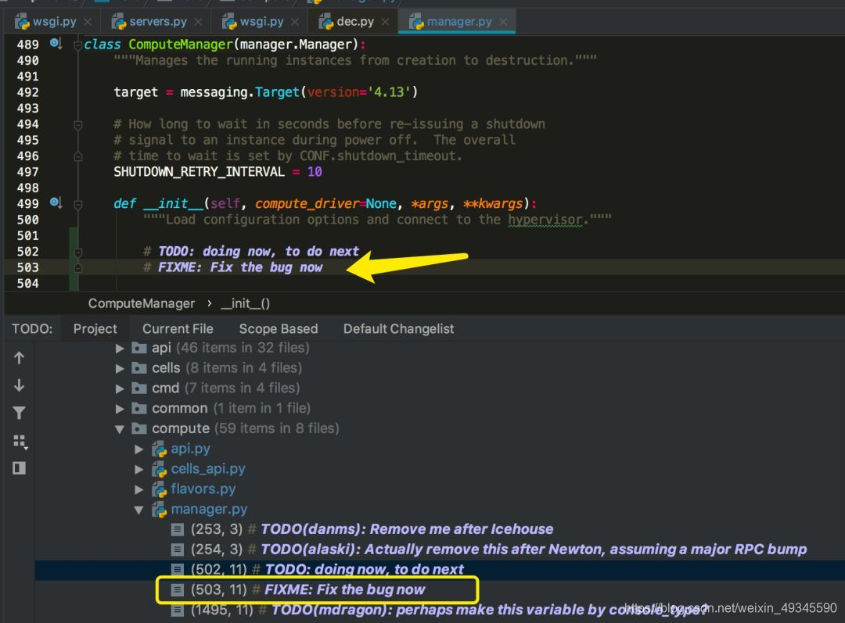Select the manager.py editor tab
The width and height of the screenshot is (845, 623).
[x=458, y=22]
